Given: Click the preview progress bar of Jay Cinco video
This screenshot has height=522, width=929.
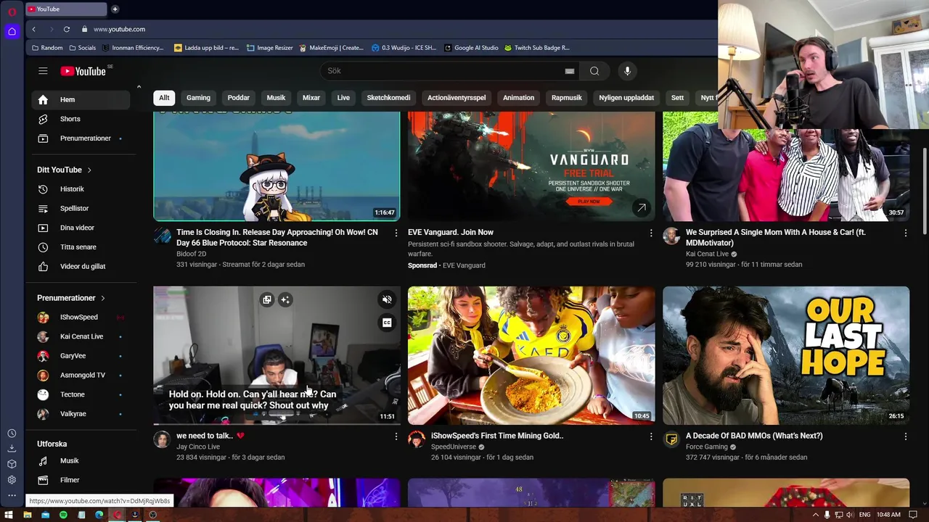Looking at the screenshot, I should click(x=277, y=423).
